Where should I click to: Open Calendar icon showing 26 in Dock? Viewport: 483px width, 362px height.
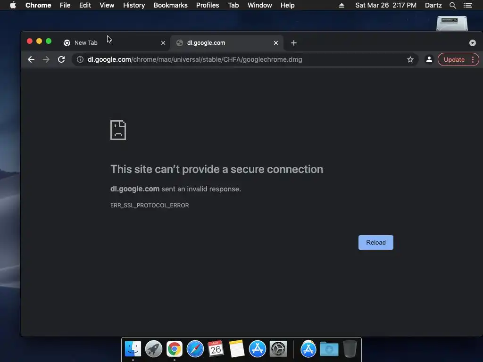(216, 349)
